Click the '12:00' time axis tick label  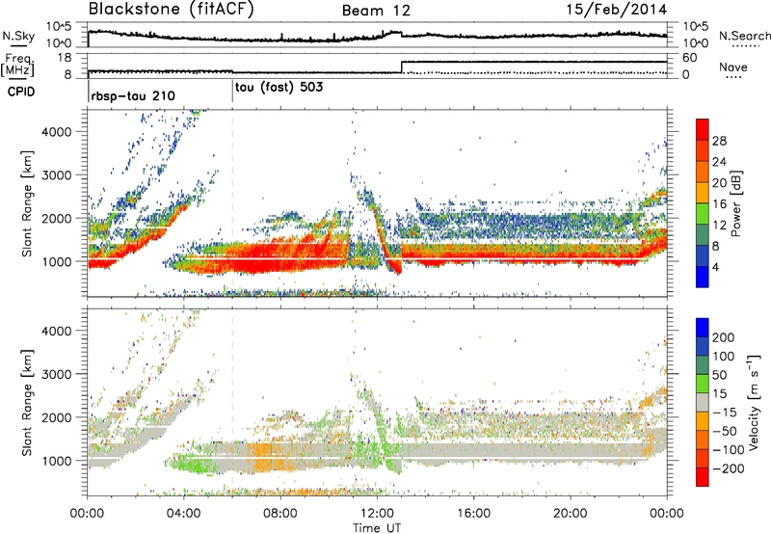pyautogui.click(x=377, y=514)
